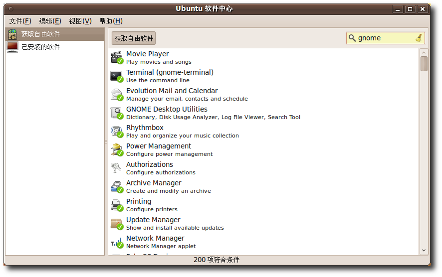Select the "Authorizations" title
Image resolution: width=442 pixels, height=277 pixels.
[149, 164]
